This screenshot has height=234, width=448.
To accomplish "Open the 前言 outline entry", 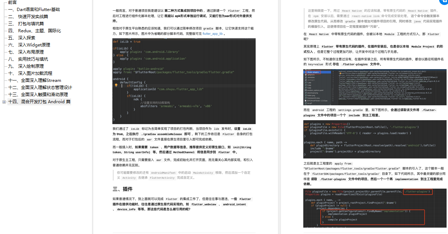I will point(12,2).
